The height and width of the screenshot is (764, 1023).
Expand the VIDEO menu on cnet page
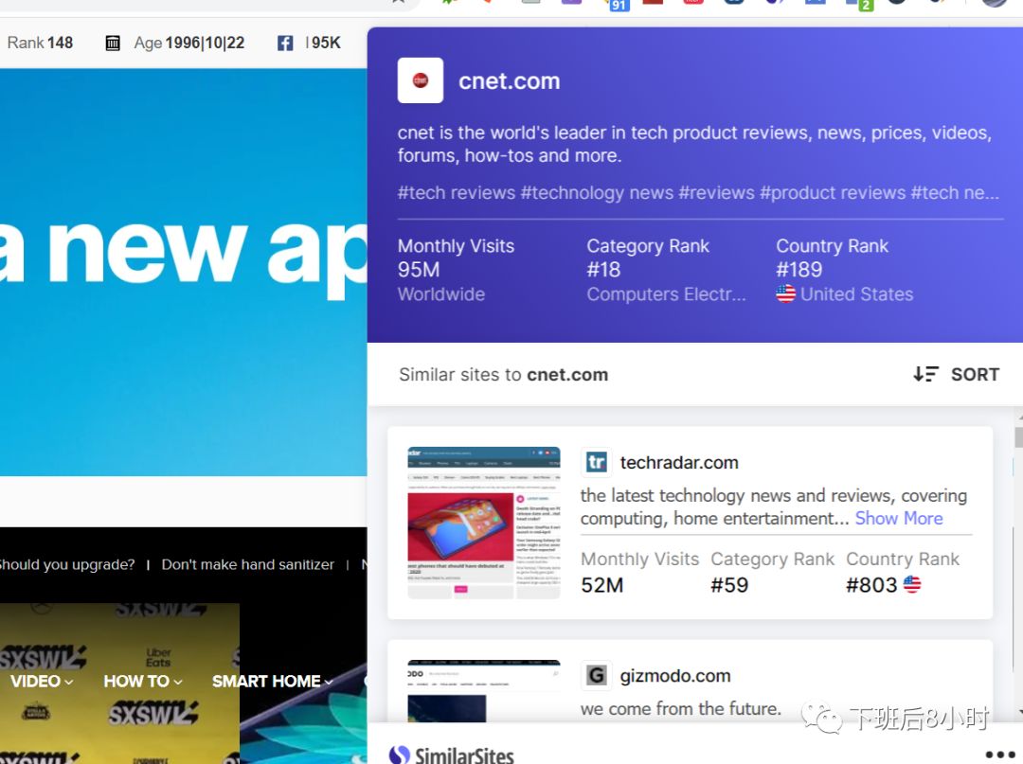point(42,682)
